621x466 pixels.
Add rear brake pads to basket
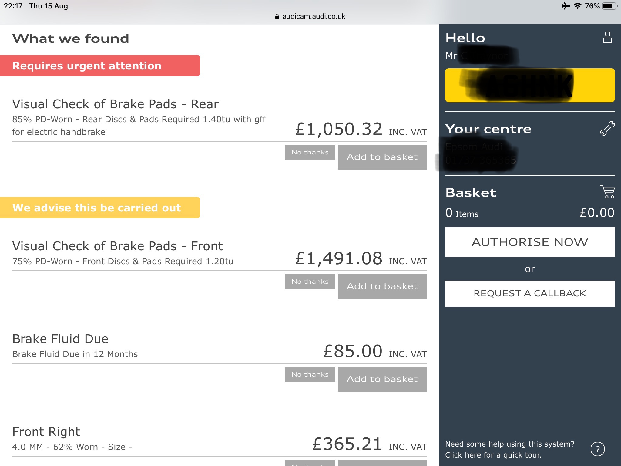382,157
